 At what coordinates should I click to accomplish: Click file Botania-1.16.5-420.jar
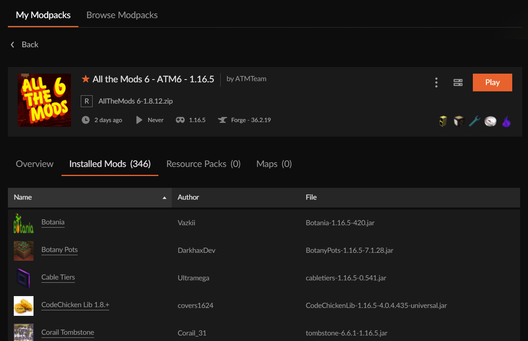[x=340, y=223]
